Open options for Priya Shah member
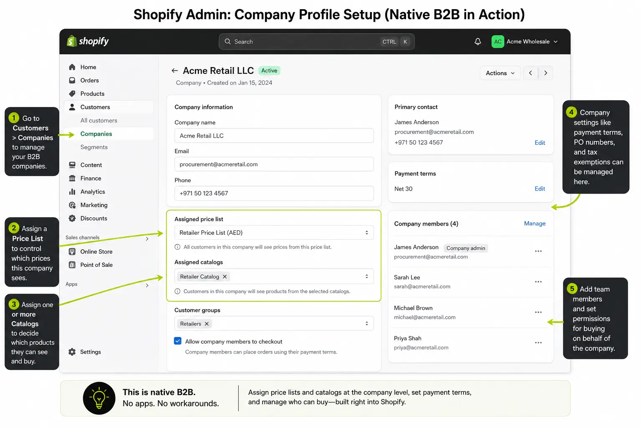641x427 pixels. coord(538,343)
